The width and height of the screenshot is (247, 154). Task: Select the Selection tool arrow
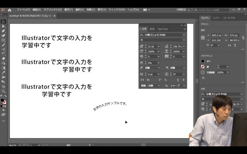click(3, 22)
